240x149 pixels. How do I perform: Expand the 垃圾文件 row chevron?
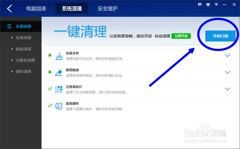point(228,56)
